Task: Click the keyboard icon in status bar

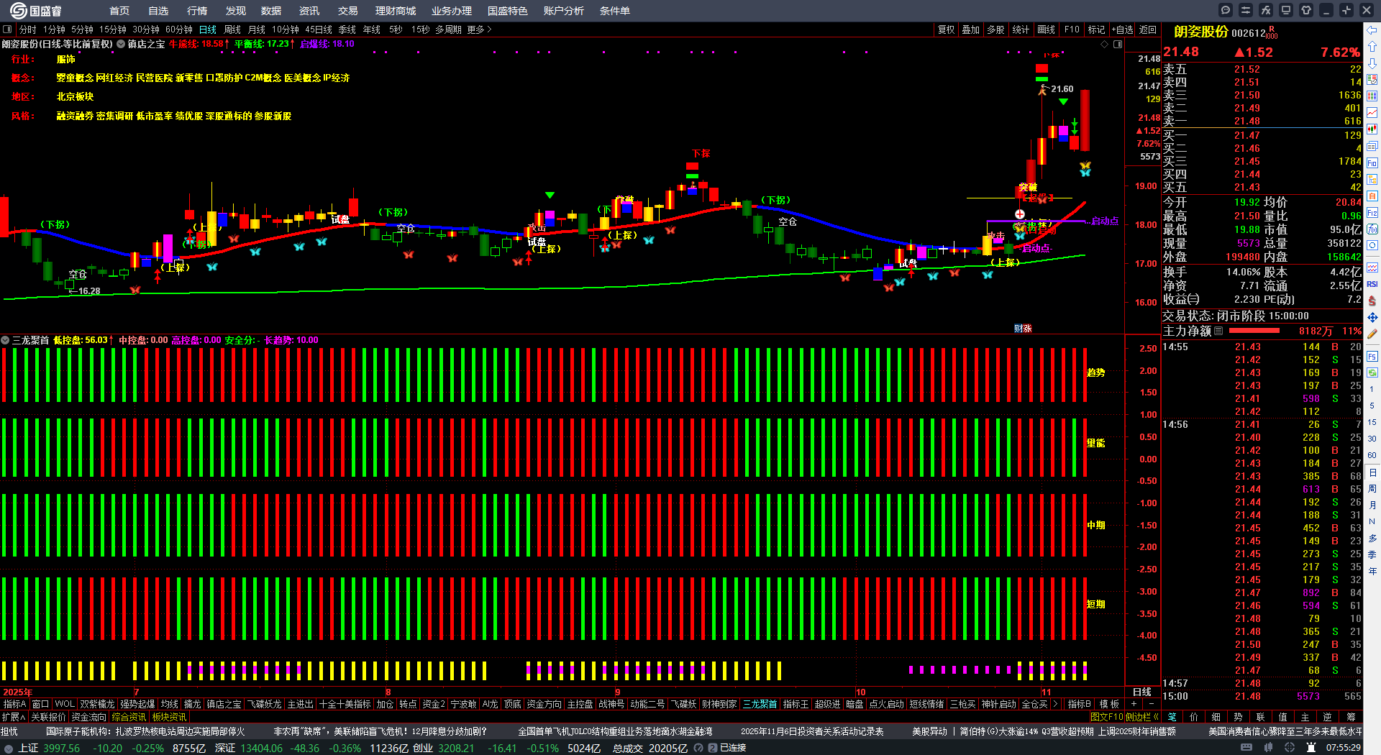Action: click(x=1246, y=748)
